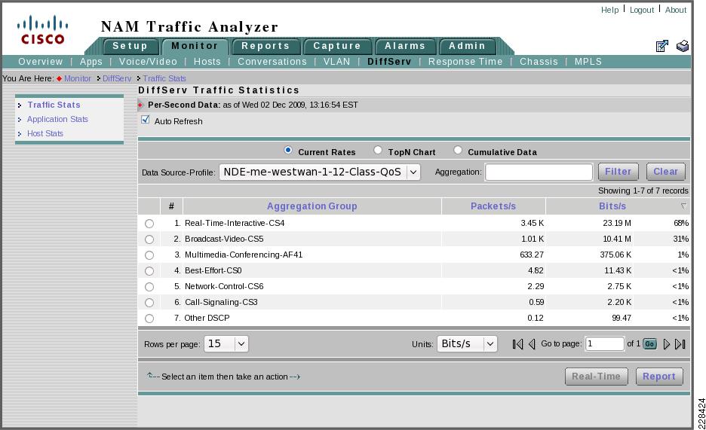Click the Report button
This screenshot has height=430, width=706.
tap(659, 377)
